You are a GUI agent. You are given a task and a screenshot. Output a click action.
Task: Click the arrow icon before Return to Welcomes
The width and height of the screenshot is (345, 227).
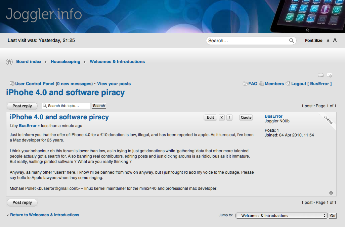coord(8,215)
